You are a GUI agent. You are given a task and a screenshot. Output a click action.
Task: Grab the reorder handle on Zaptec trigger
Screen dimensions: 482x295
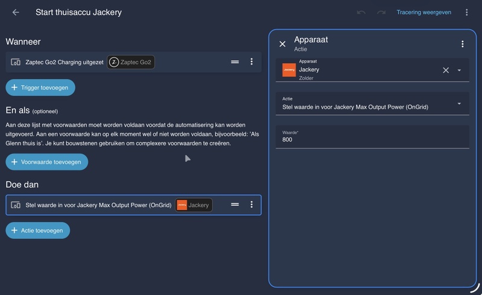pyautogui.click(x=235, y=62)
